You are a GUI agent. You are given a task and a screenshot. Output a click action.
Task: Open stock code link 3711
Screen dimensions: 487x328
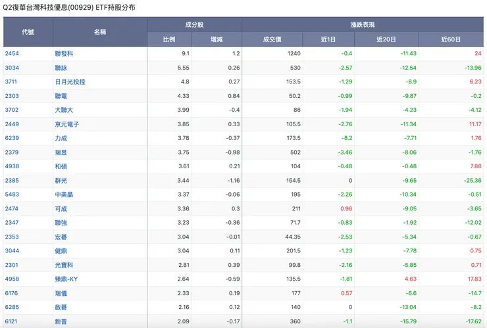pyautogui.click(x=11, y=82)
